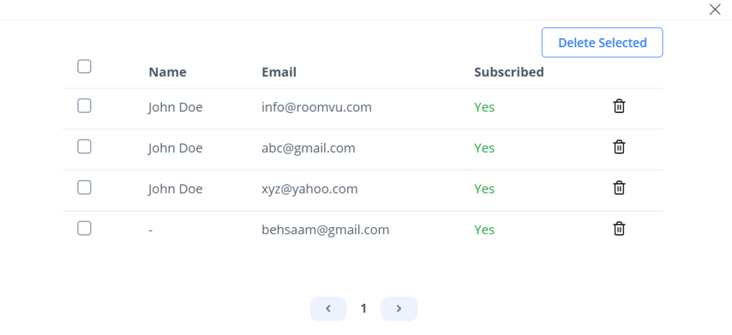Viewport: 732px width, 335px height.
Task: Remove xyz@yahoo.com using its trash icon
Action: (619, 188)
